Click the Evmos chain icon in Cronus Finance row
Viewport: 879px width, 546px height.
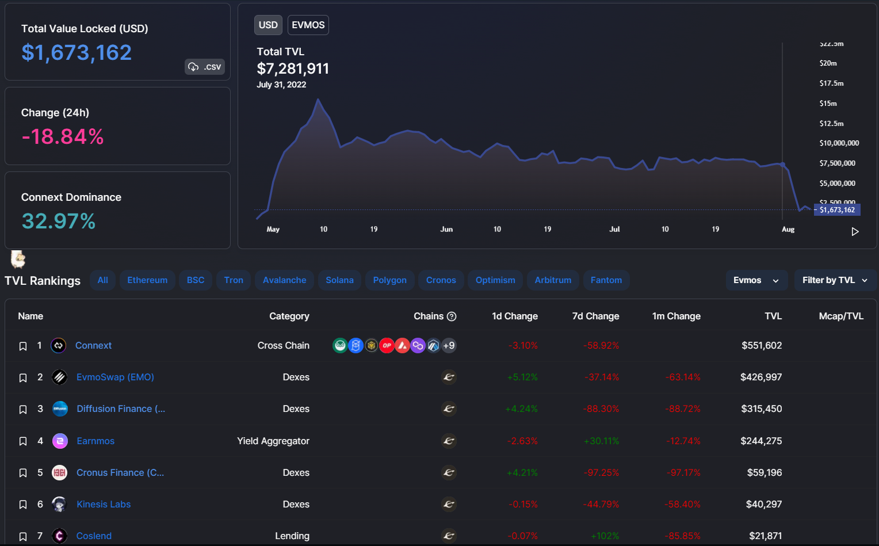click(449, 472)
